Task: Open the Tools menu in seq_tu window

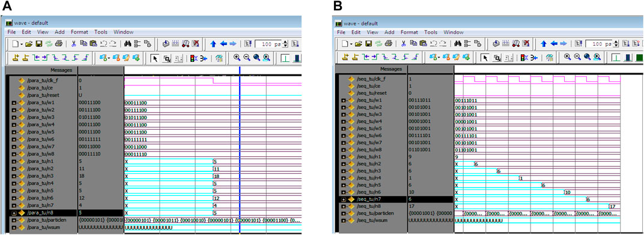Action: pyautogui.click(x=431, y=32)
